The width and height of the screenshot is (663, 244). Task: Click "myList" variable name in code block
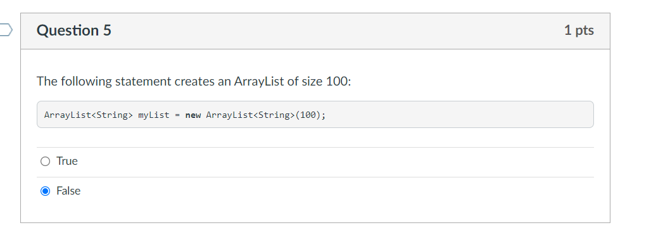[153, 115]
